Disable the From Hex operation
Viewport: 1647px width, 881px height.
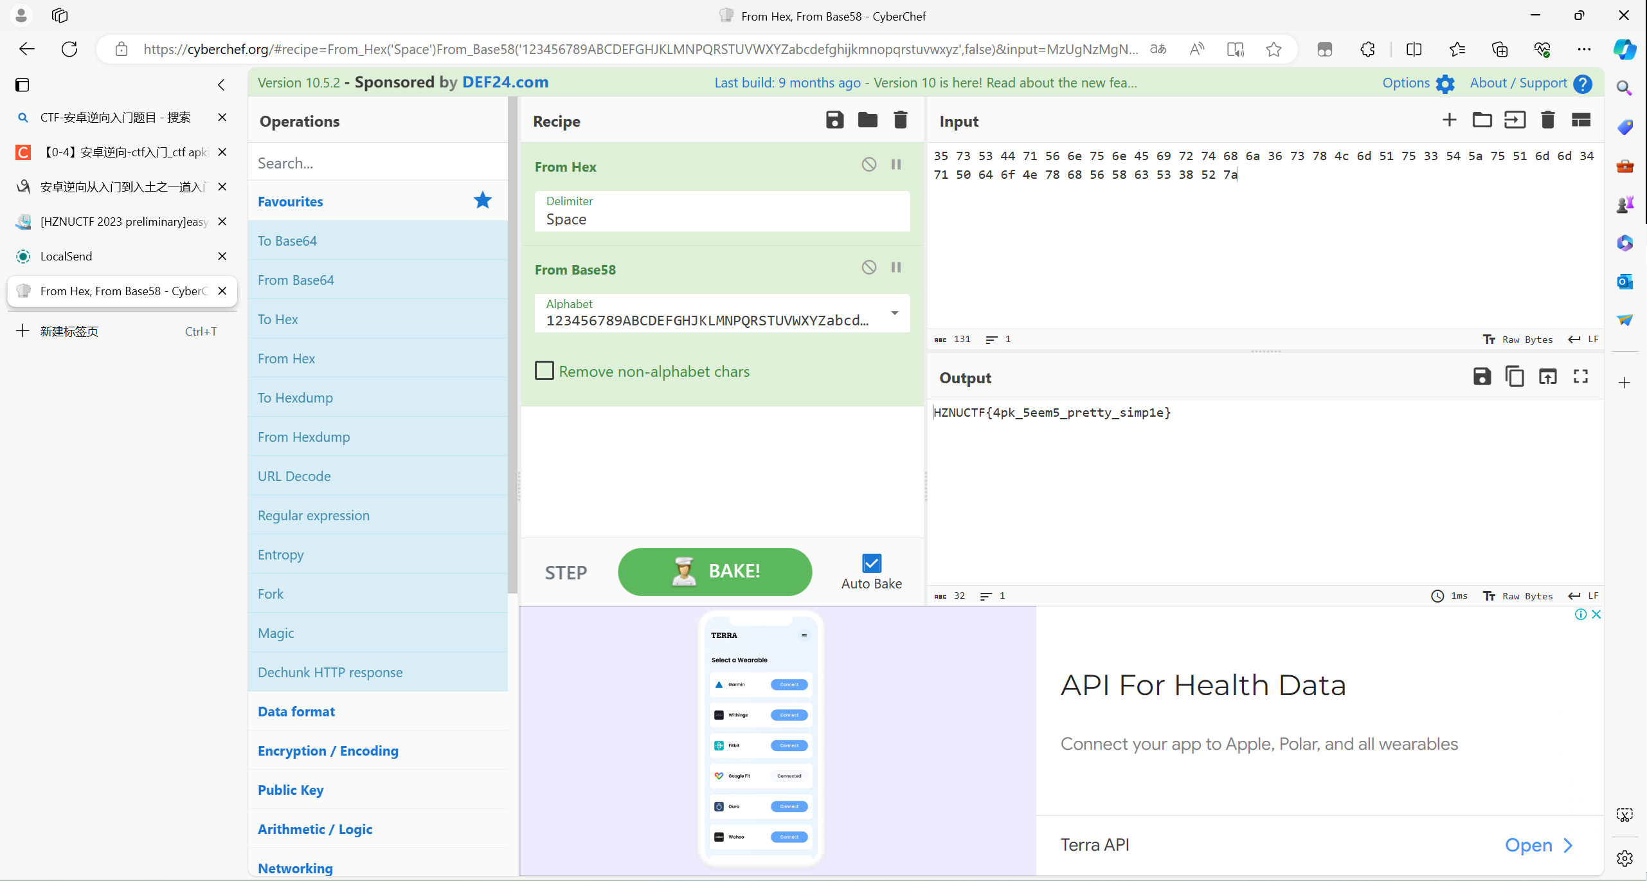pos(869,165)
